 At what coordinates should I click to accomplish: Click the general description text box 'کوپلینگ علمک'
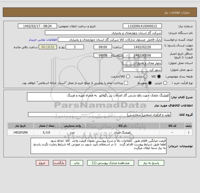click(x=98, y=97)
